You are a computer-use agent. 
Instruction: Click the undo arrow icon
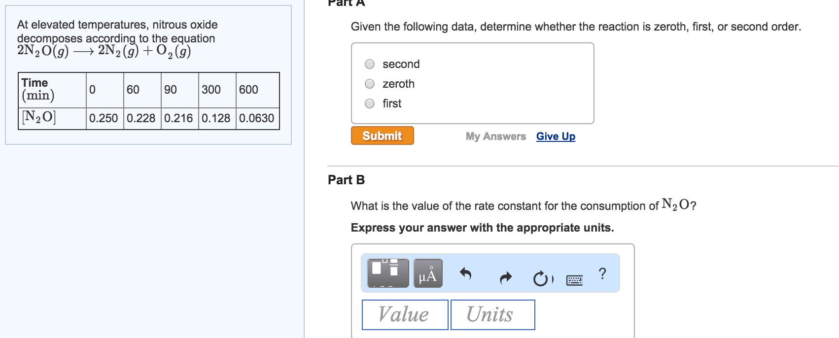(x=465, y=273)
